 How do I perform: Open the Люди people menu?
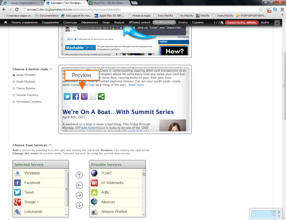[x=106, y=22]
